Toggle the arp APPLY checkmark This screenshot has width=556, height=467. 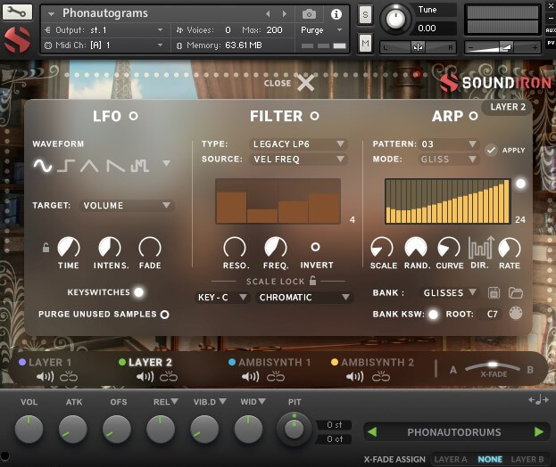(x=491, y=150)
